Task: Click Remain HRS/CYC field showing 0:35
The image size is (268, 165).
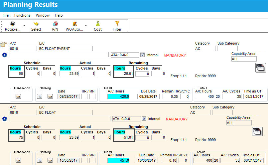Action: pos(171,96)
